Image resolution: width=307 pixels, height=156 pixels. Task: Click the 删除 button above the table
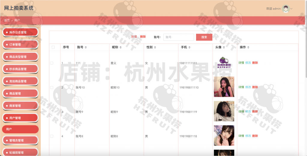[143, 37]
